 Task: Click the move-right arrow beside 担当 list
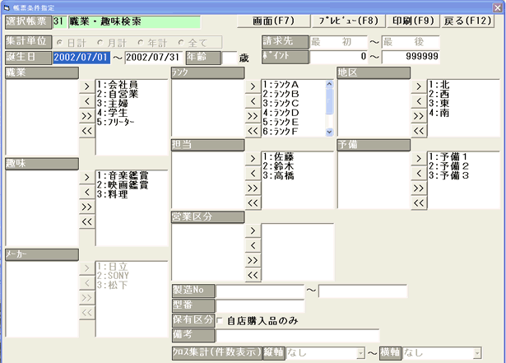click(x=252, y=156)
